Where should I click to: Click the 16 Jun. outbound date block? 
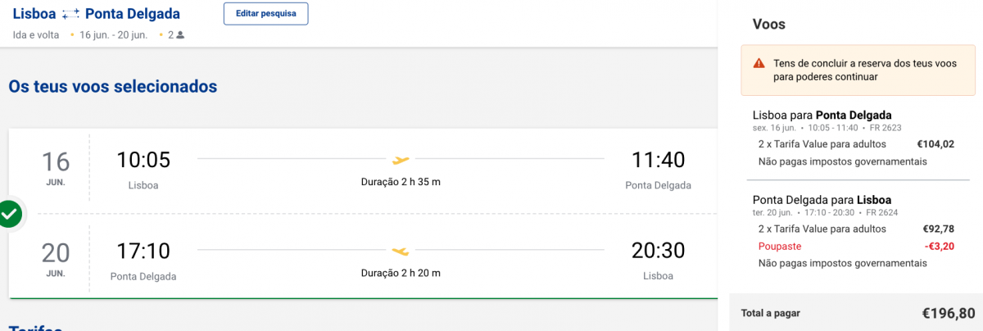click(x=56, y=168)
